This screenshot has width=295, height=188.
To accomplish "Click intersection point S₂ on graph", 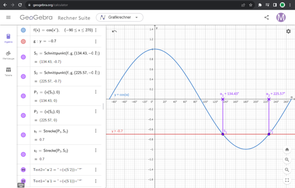I will point(269,134).
